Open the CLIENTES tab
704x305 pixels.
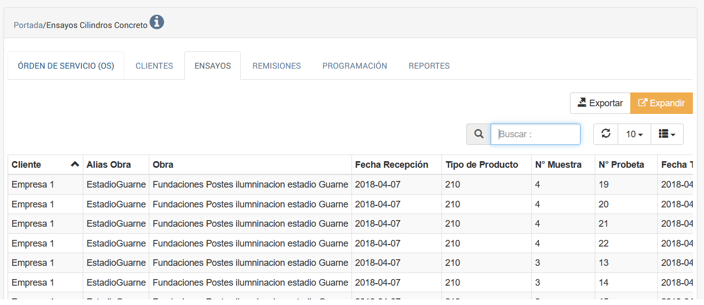[154, 66]
